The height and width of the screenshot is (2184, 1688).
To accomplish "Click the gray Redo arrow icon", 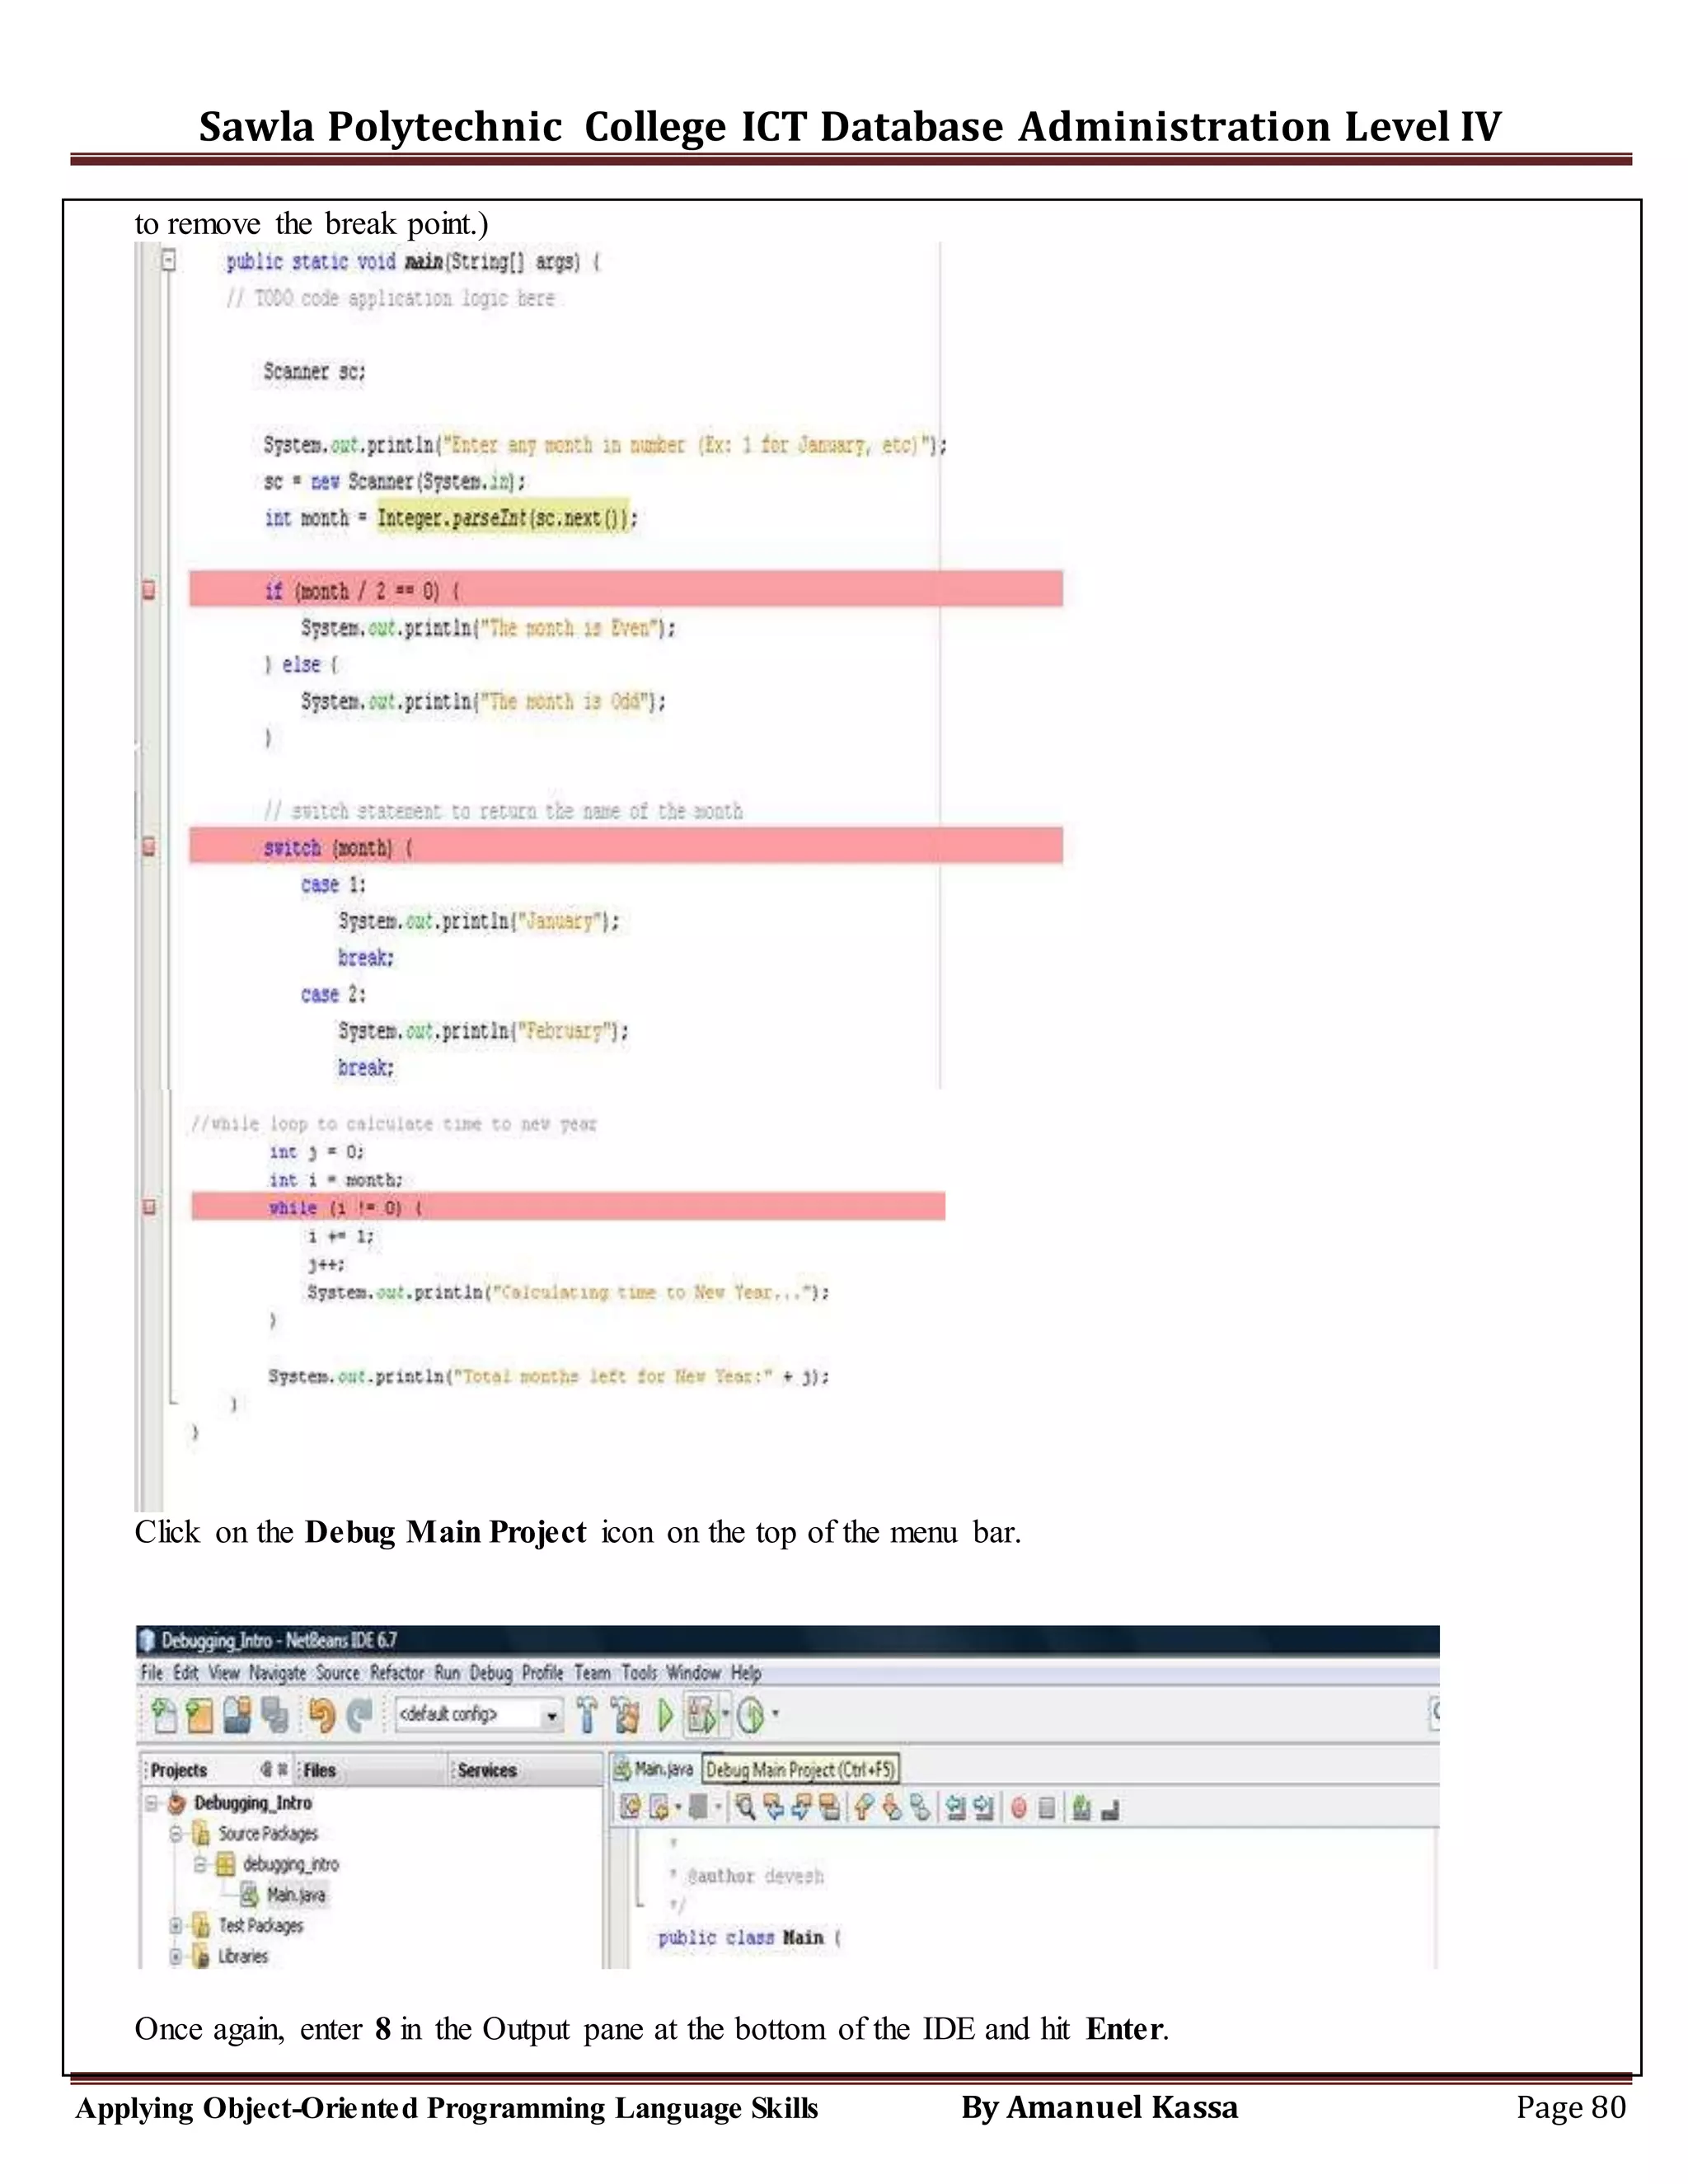I will (360, 1716).
